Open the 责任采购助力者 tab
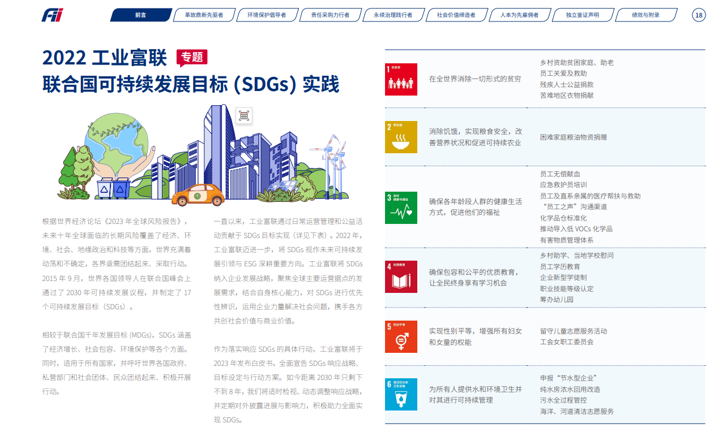The image size is (727, 432). point(330,15)
